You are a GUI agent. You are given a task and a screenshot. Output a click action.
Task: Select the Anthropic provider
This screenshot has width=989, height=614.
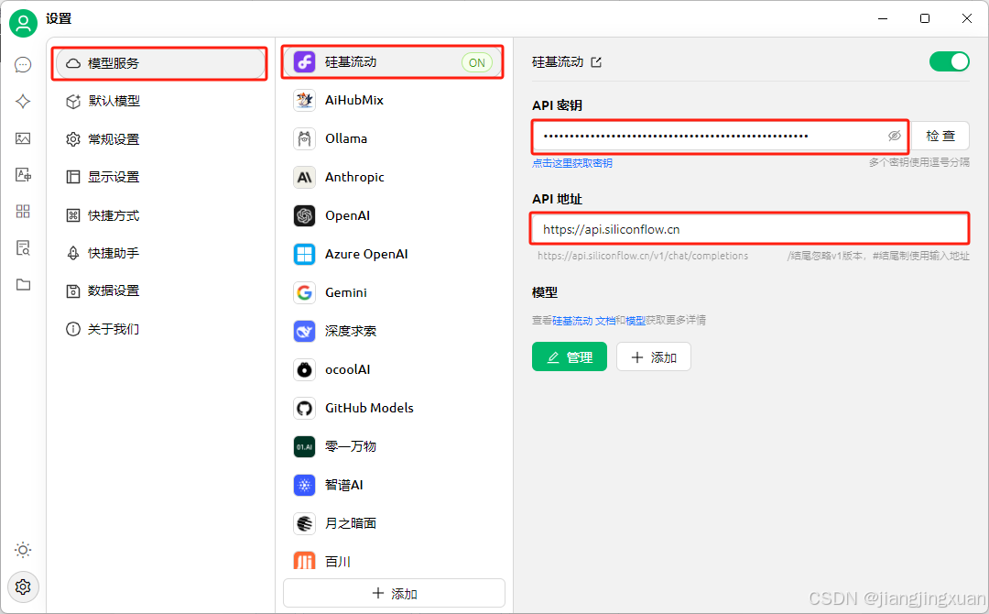point(394,177)
